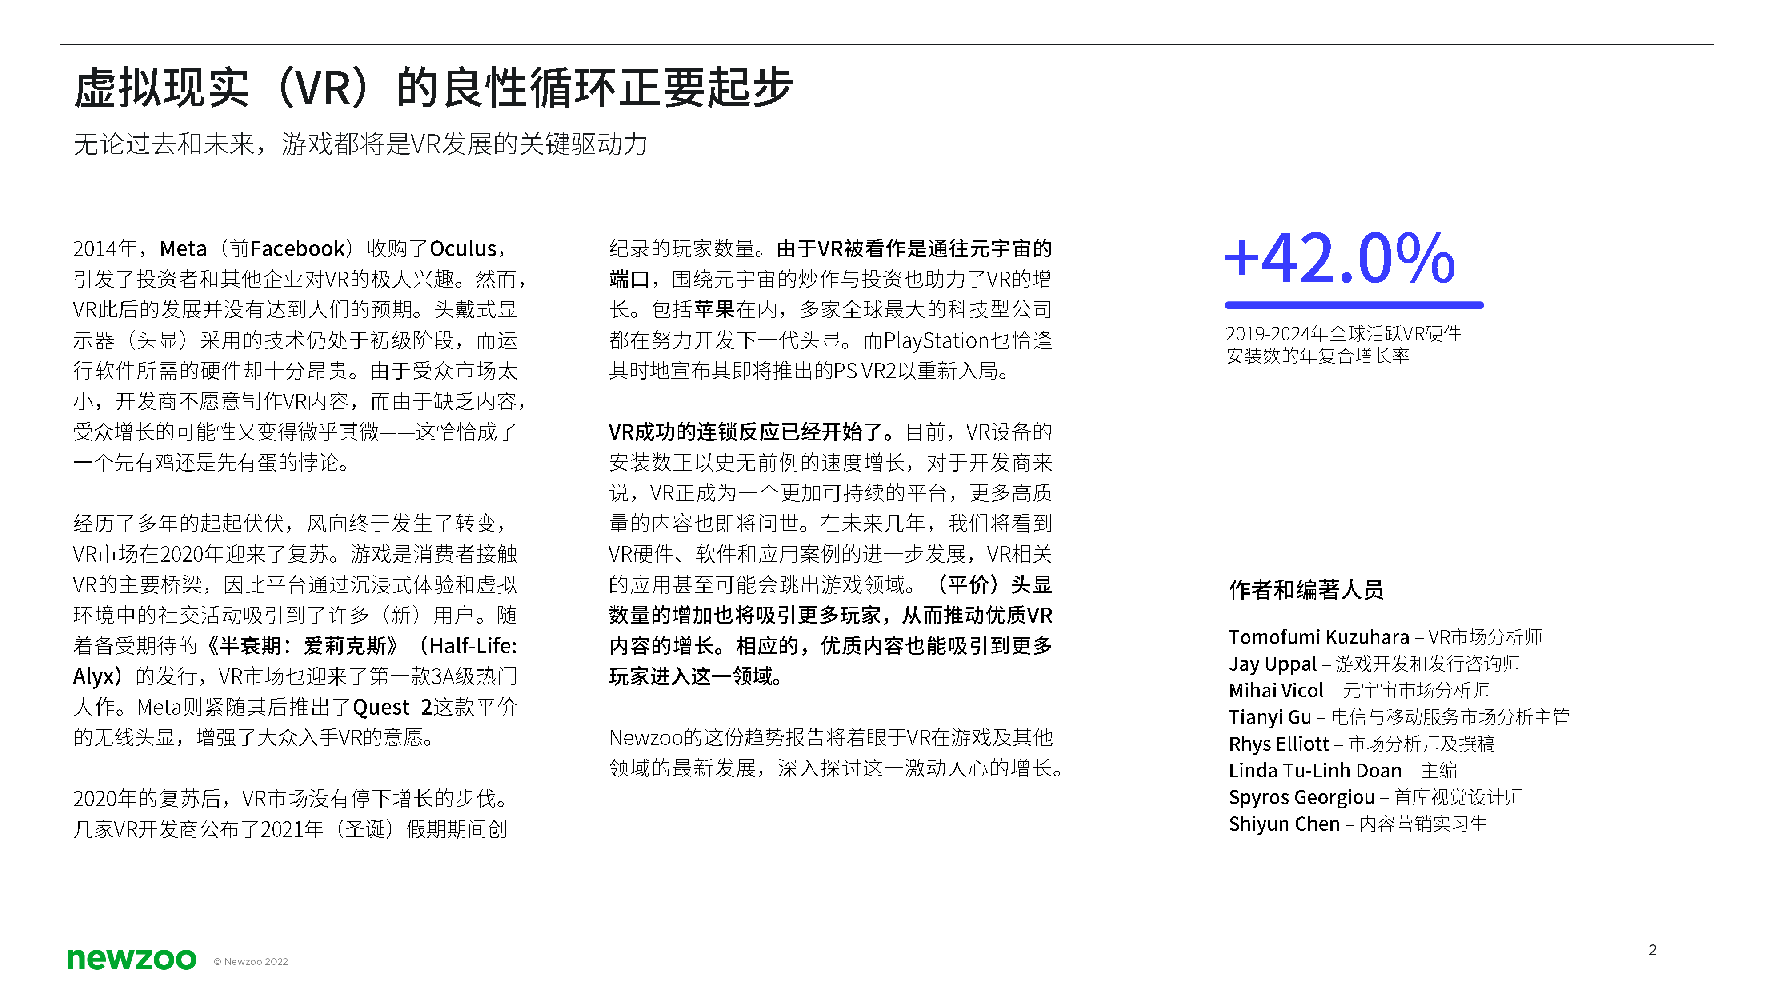This screenshot has height=1000, width=1778.
Task: Click subtitle 无论过去和未来，游戏都将是VR发展的关键驱动力
Action: click(x=360, y=144)
